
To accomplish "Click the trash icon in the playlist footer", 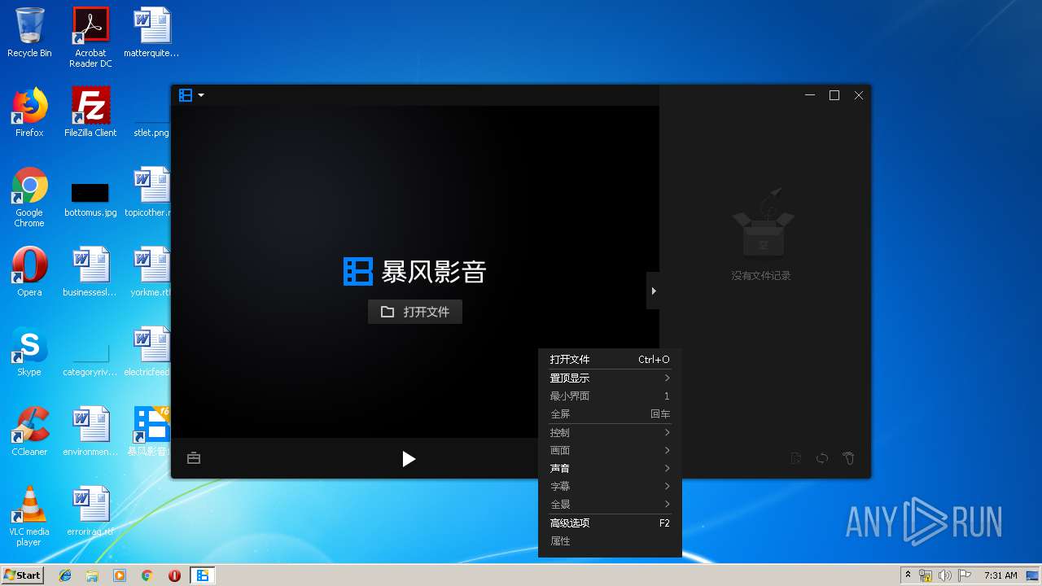I will coord(848,458).
